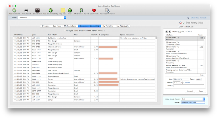
Task: Switch to the My Timeline tab
Action: (108, 26)
